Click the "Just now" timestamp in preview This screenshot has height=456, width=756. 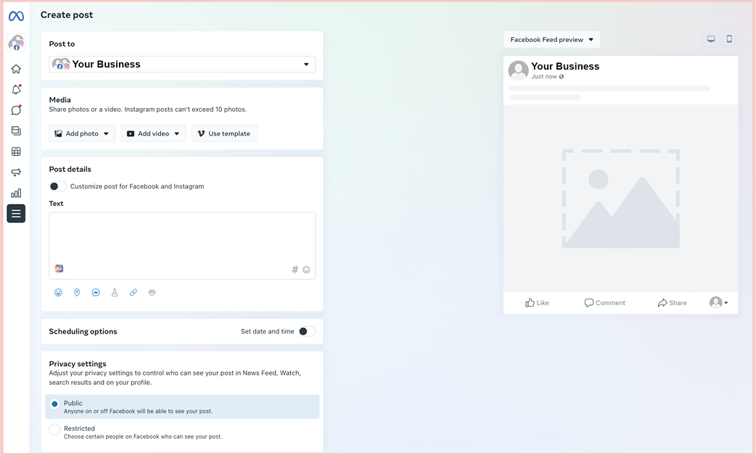tap(544, 77)
